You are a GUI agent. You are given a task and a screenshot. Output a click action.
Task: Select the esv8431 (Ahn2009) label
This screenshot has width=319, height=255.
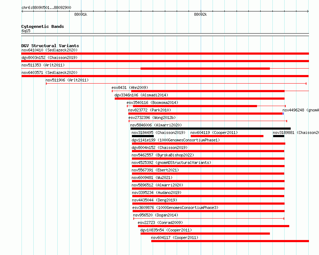[x=130, y=87]
